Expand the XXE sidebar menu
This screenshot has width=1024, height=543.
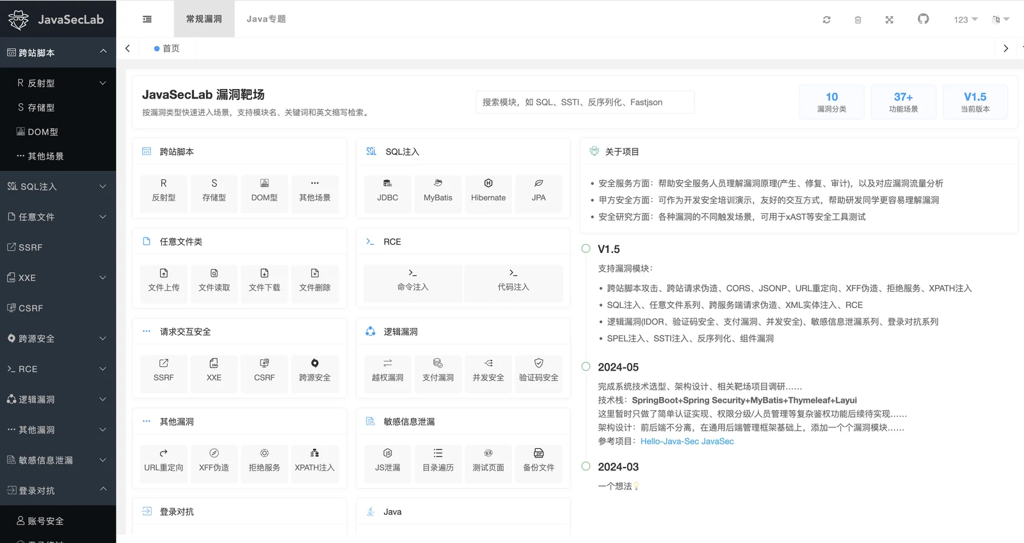58,278
